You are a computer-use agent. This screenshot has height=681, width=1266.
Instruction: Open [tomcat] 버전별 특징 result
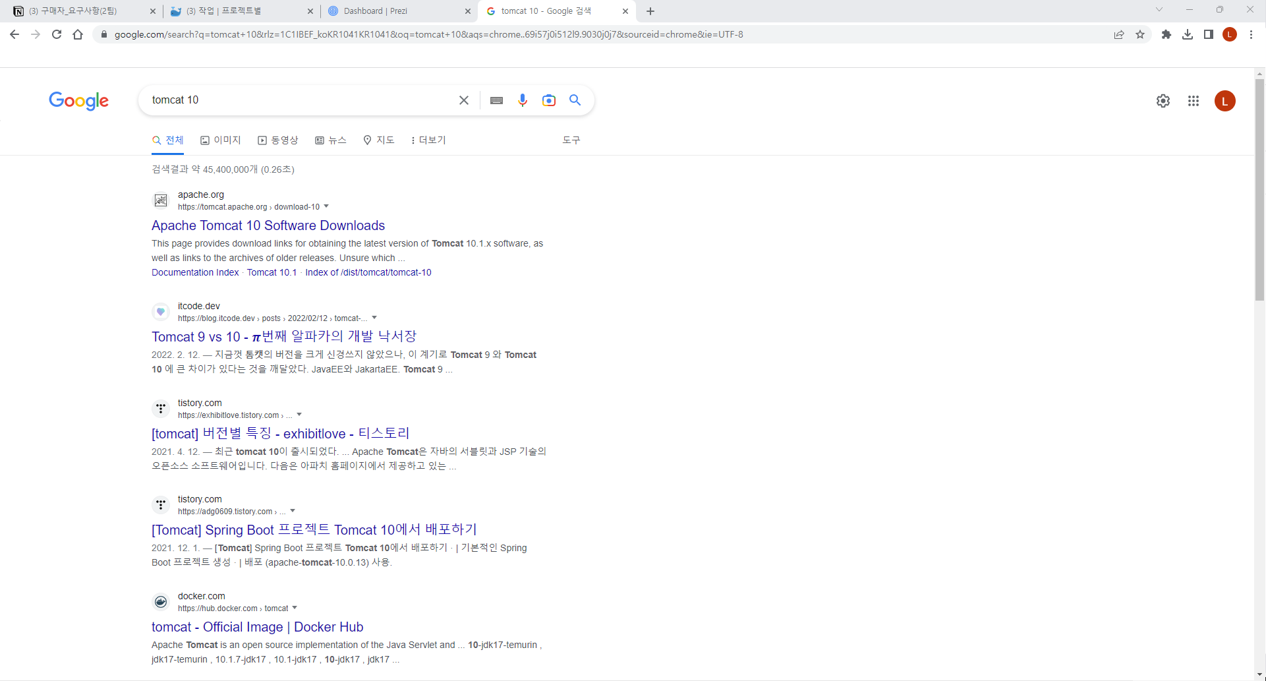[x=281, y=433]
